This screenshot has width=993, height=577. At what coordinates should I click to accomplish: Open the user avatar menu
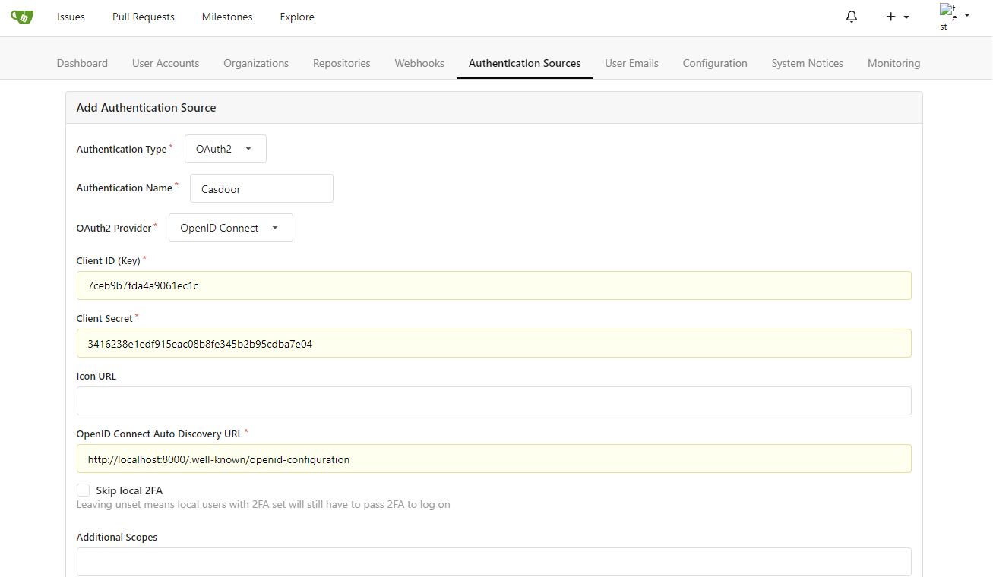947,16
